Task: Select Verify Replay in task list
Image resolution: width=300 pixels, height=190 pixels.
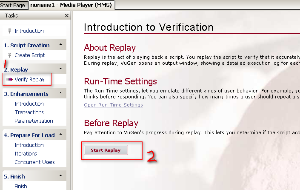Action: pyautogui.click(x=29, y=79)
